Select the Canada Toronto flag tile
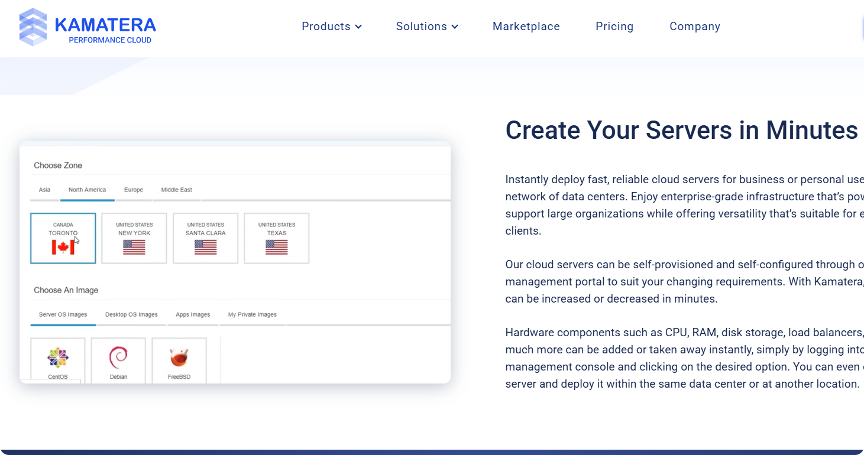The height and width of the screenshot is (455, 864). (63, 247)
